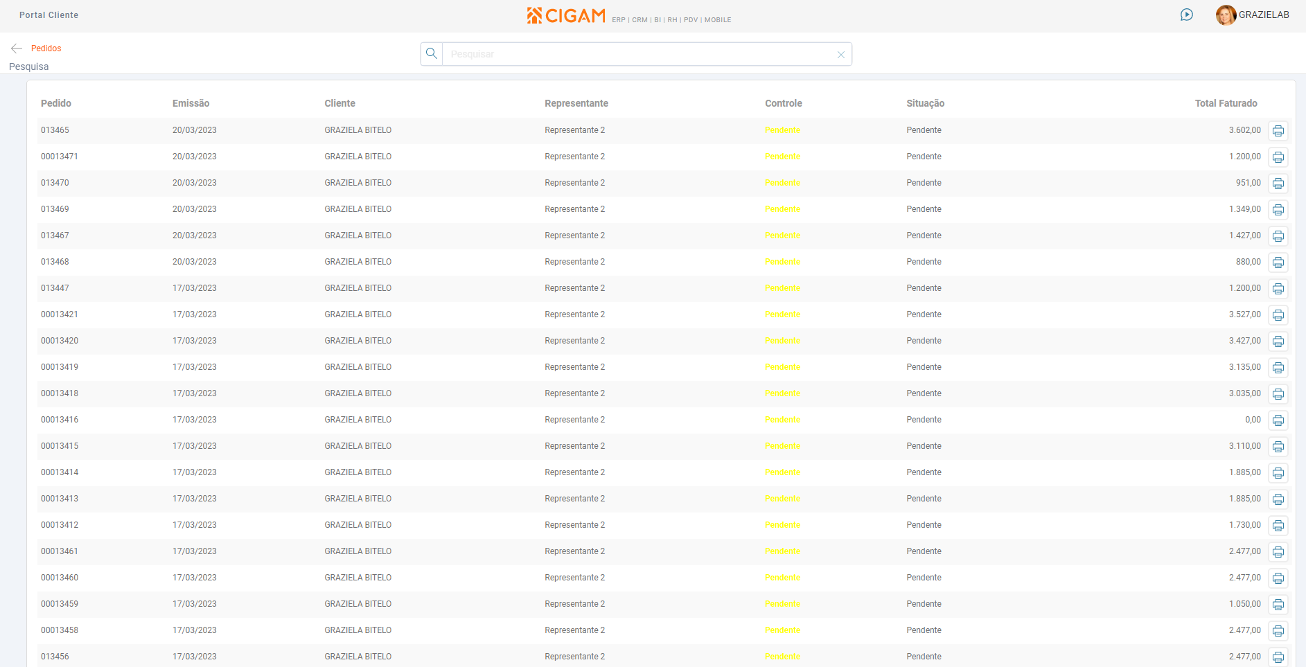Click the print icon for order 013465
Screen dimensions: 1306x667
coord(1278,131)
